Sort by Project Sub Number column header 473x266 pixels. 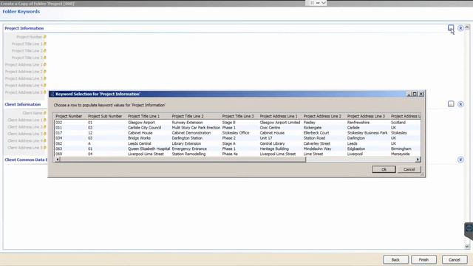[x=105, y=116]
